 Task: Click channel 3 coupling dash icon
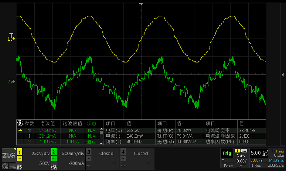tap(89, 158)
